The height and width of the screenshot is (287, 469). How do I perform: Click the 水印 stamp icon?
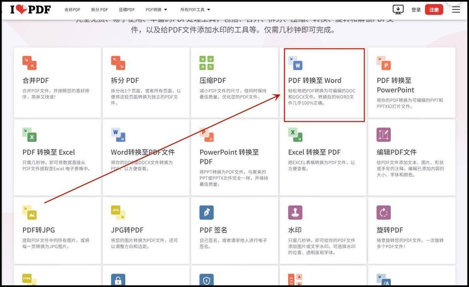[295, 212]
